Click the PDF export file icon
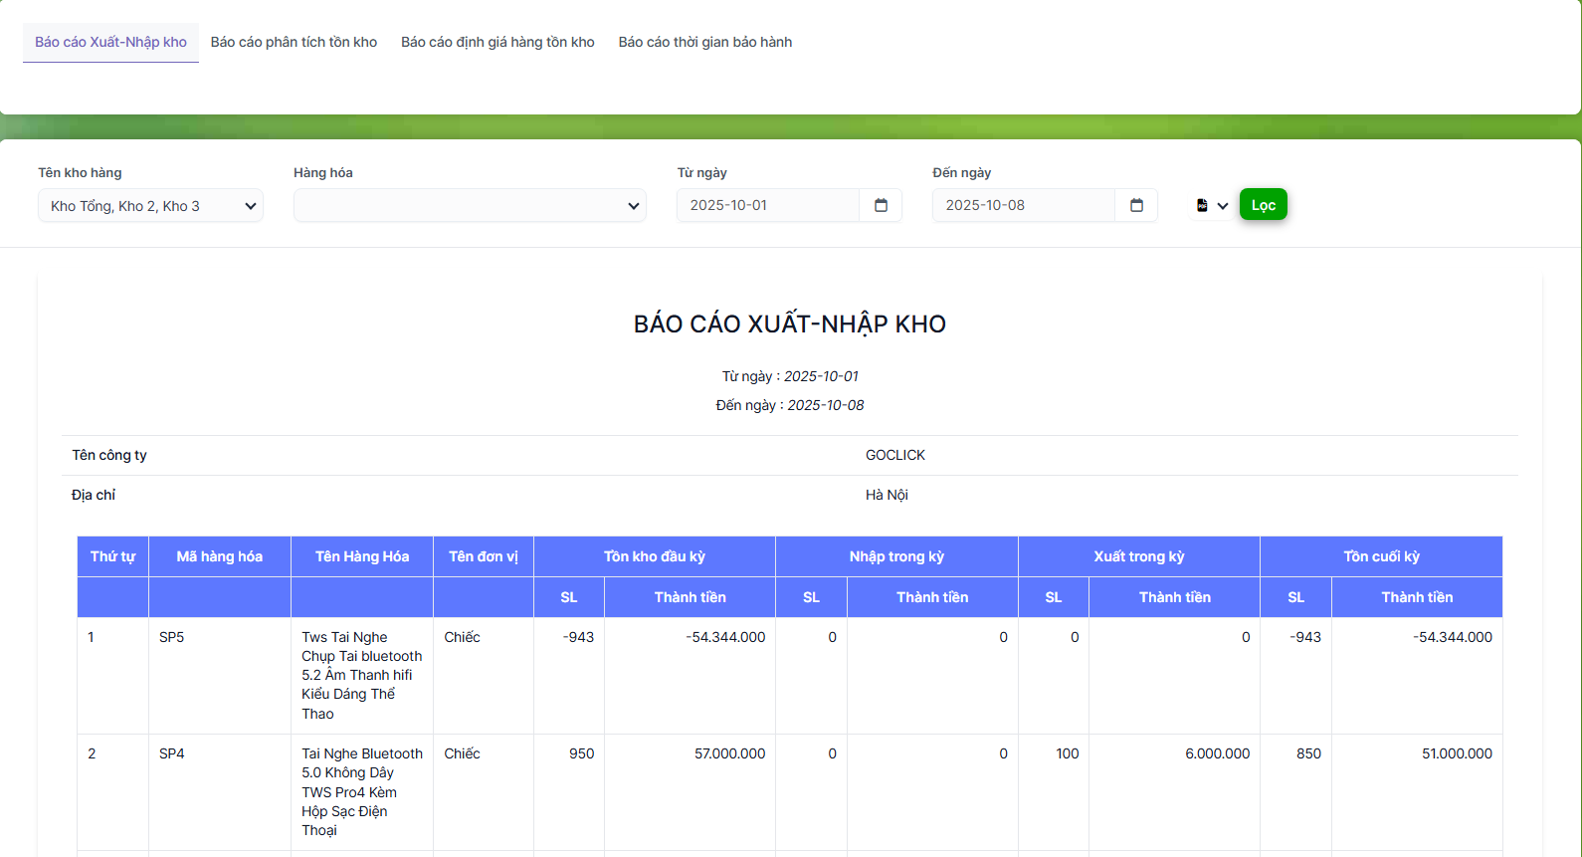 coord(1202,205)
